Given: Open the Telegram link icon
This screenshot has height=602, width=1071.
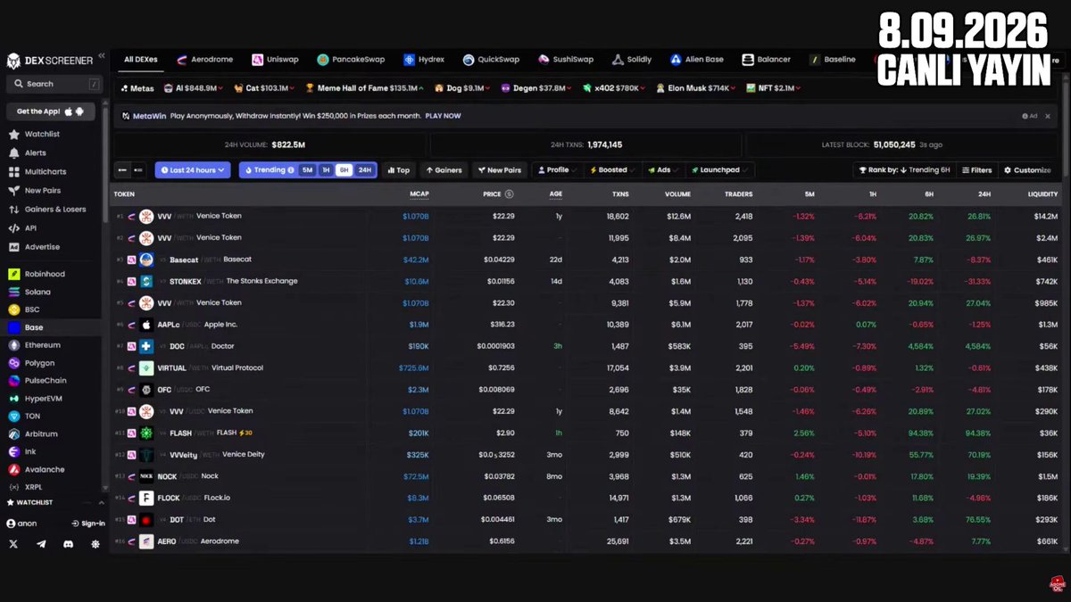Looking at the screenshot, I should point(41,544).
